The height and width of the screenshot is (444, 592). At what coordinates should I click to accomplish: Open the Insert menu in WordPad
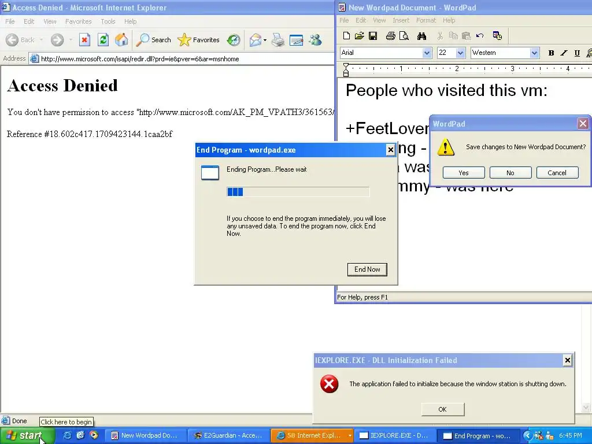pos(401,20)
